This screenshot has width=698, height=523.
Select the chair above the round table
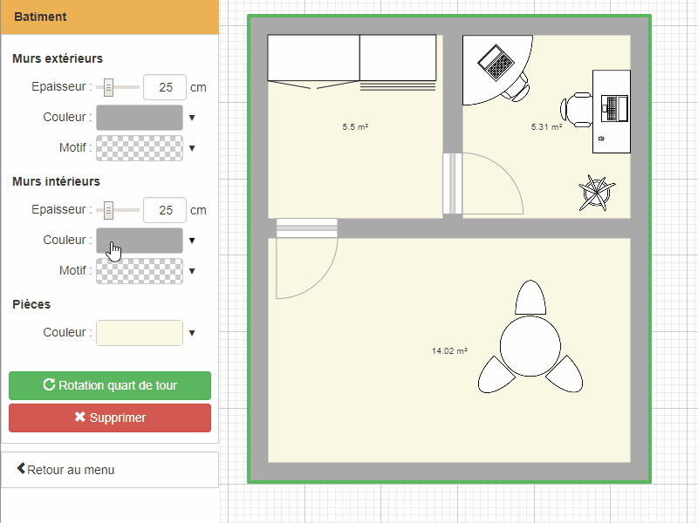point(530,299)
